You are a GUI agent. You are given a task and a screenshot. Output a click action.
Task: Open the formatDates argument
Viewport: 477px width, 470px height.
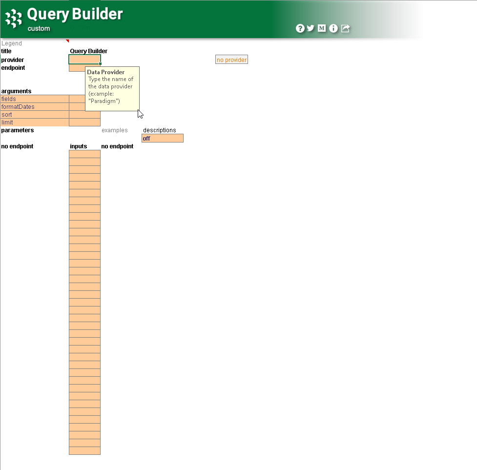[19, 106]
